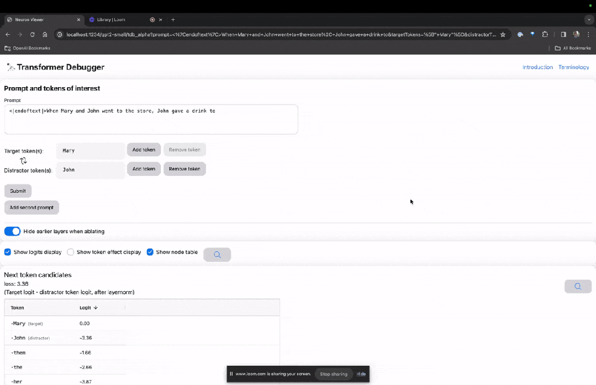Click the Submit button

[18, 191]
